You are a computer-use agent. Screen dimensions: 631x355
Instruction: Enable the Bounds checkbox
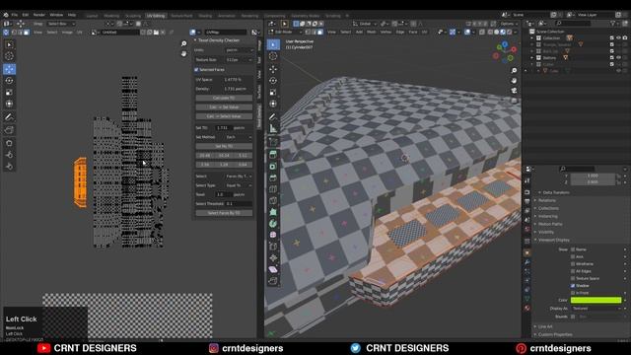pos(573,317)
